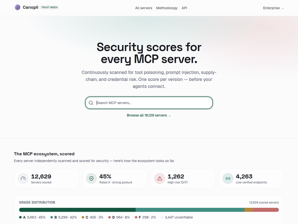Click the D grade legend dot

[x=109, y=217]
